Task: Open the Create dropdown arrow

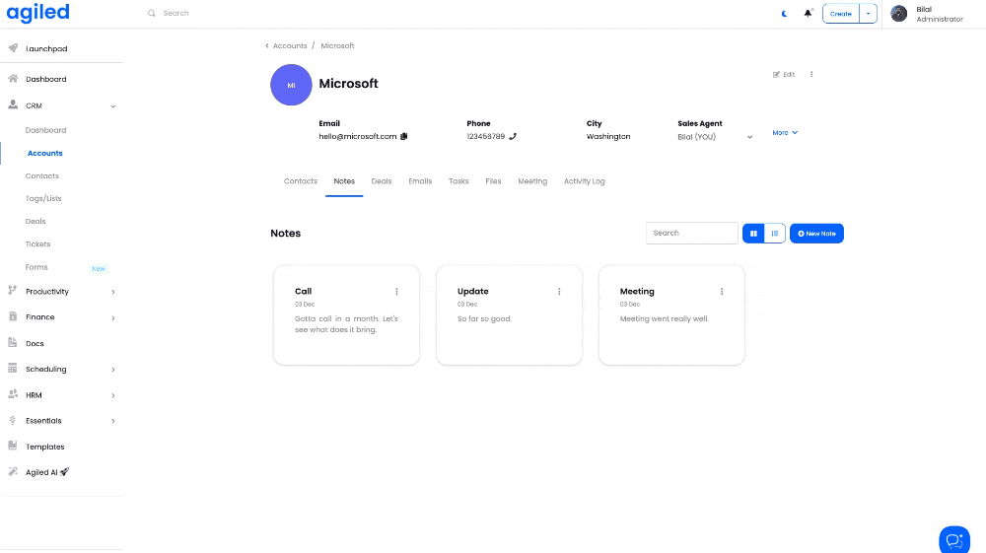Action: [869, 13]
